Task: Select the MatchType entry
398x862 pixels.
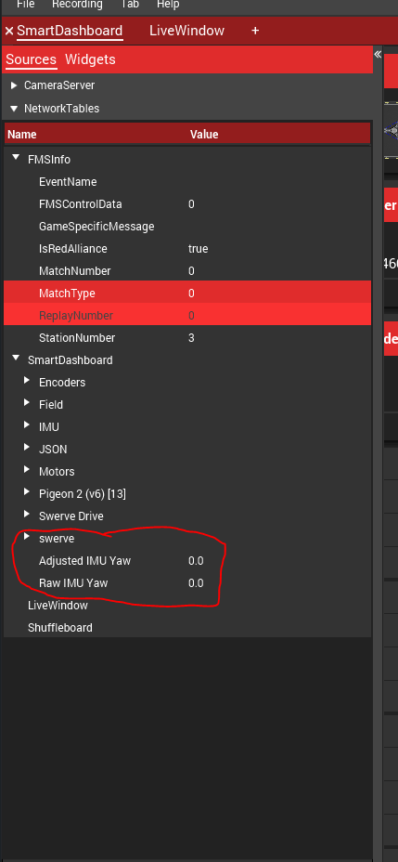Action: 187,293
